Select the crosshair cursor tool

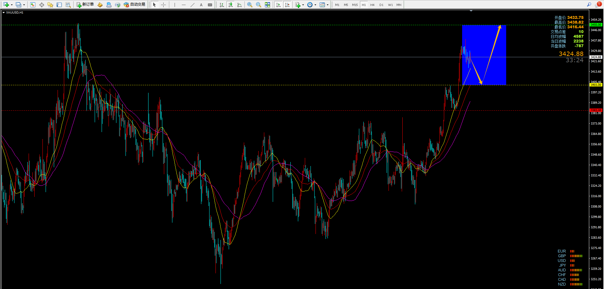click(x=163, y=5)
